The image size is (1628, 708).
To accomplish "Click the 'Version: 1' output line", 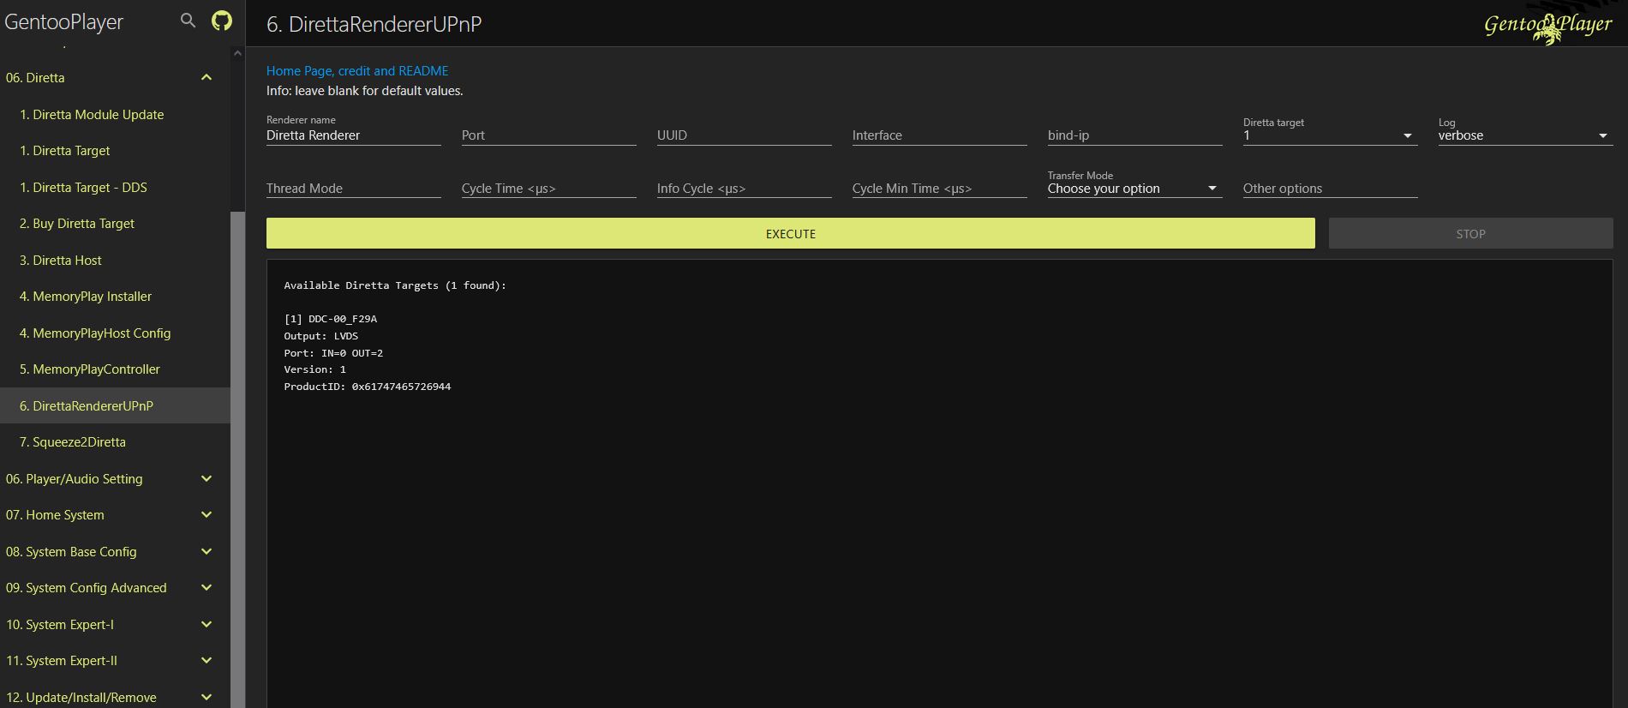I will tap(315, 369).
